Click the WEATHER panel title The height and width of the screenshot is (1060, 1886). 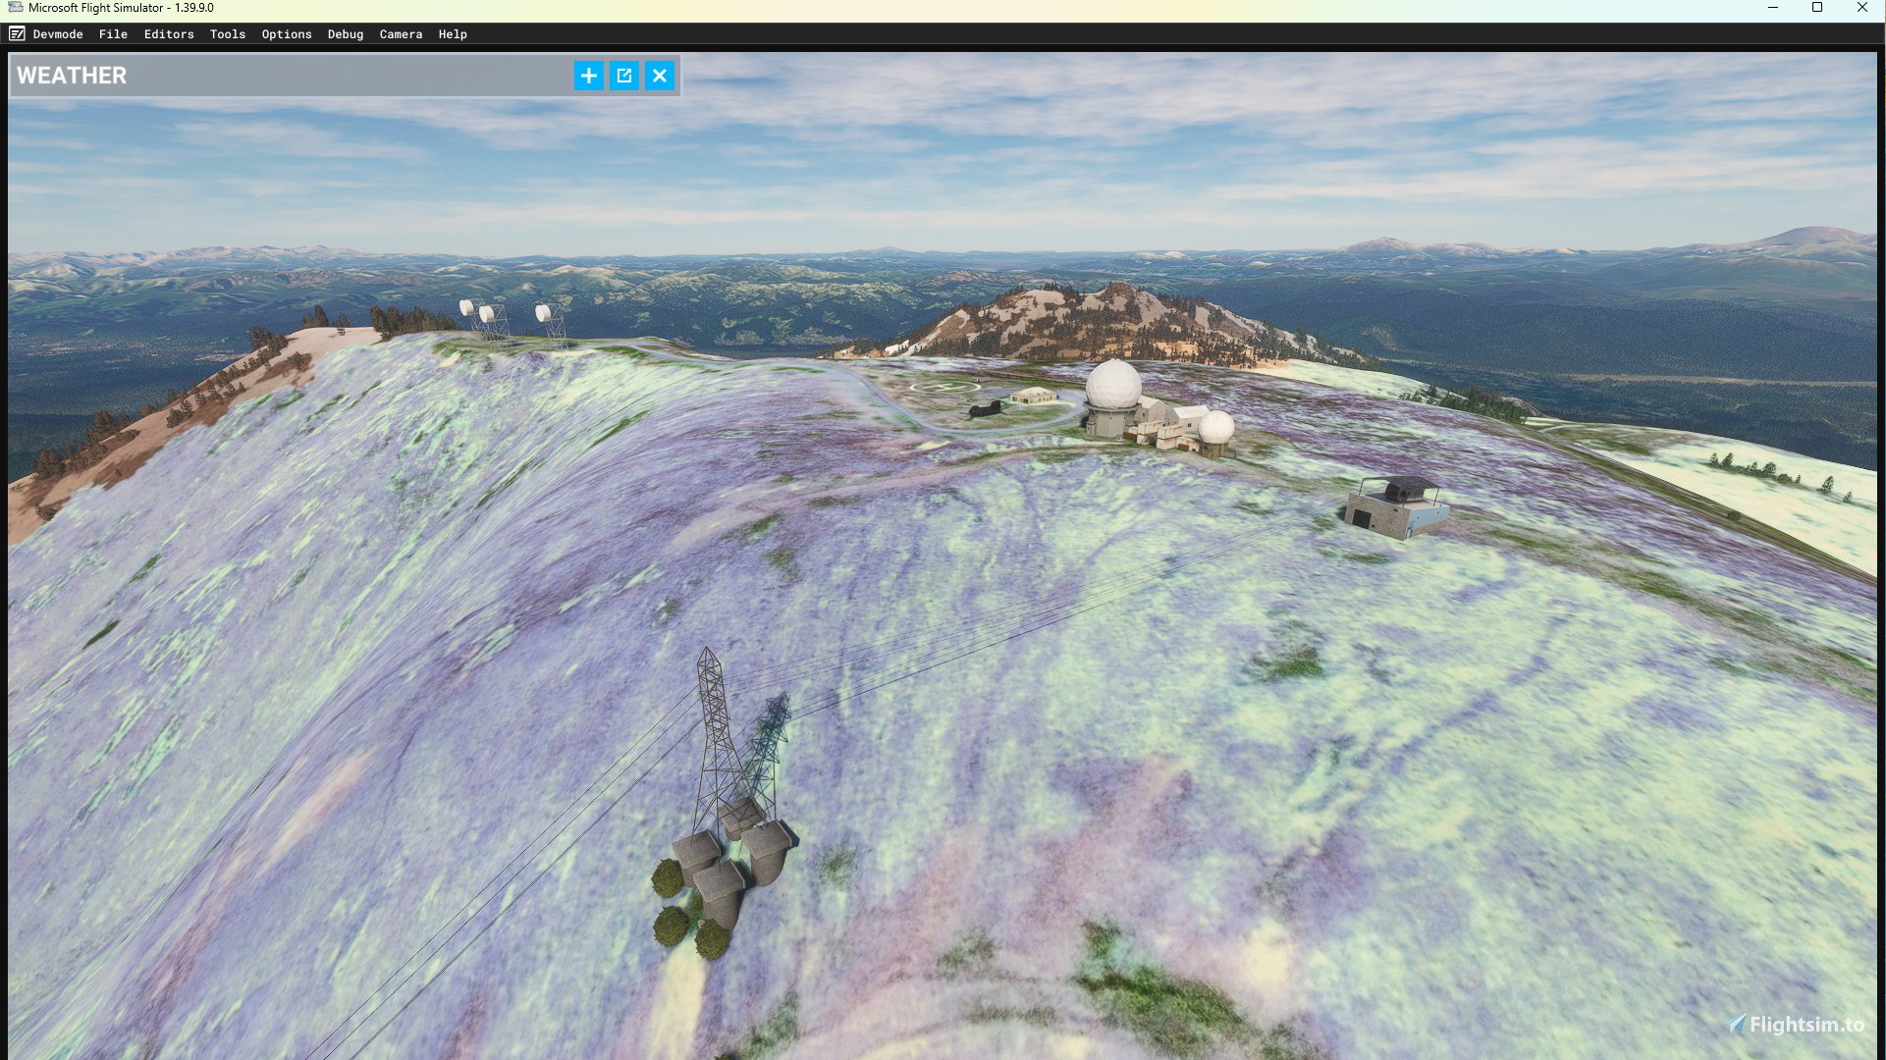[x=72, y=76]
